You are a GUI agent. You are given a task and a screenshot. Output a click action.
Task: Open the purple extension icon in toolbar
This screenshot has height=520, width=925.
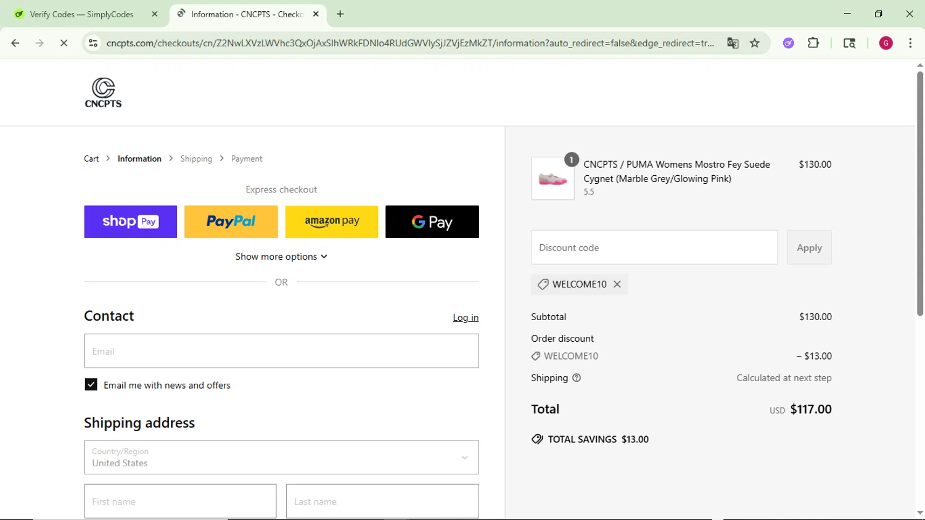pos(788,43)
